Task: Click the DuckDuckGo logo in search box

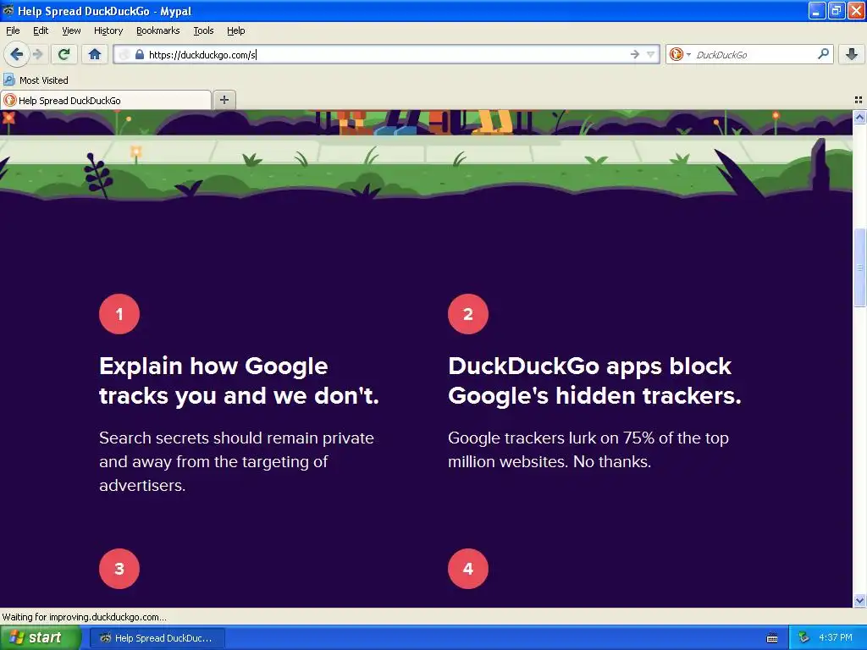Action: [x=676, y=54]
